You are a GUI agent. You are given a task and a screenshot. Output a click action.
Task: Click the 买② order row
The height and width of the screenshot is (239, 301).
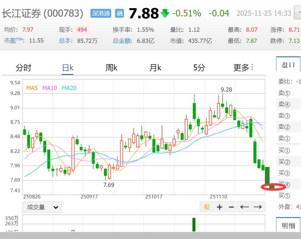coord(289,162)
